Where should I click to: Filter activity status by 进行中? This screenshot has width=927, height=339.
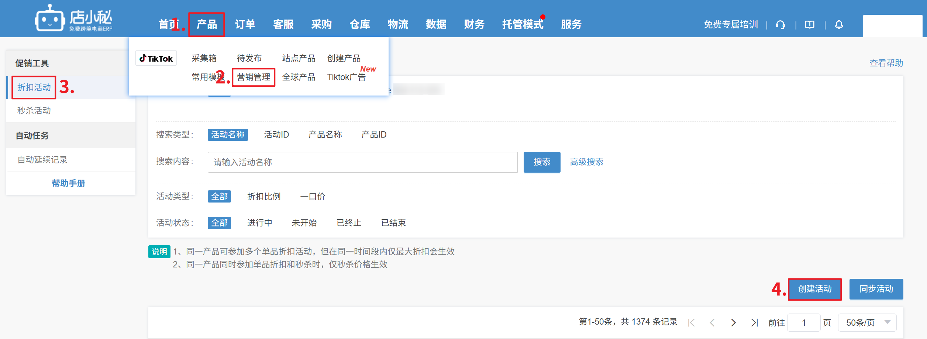coord(259,223)
